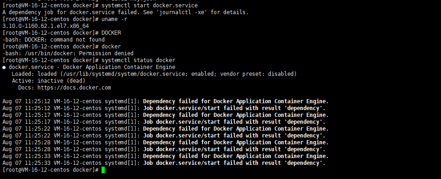441x179 pixels.
Task: Click the 11:25:28 Job start failed entry
Action: coord(164,149)
